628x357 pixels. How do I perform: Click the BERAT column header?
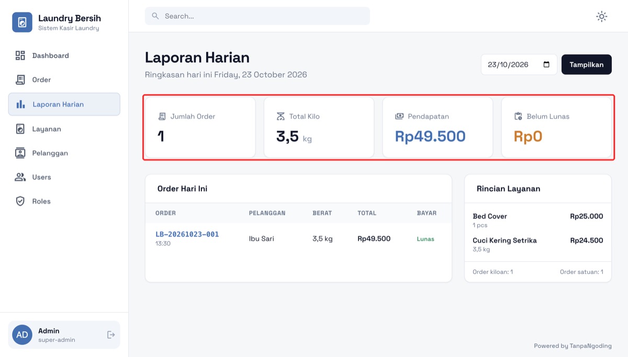point(322,213)
